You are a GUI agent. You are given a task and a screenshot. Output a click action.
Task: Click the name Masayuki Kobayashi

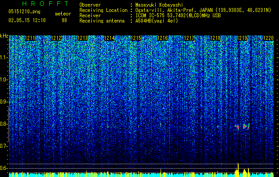point(159,5)
